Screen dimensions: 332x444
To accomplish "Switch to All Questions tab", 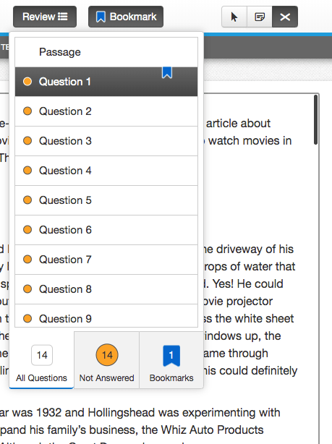I will 42,360.
